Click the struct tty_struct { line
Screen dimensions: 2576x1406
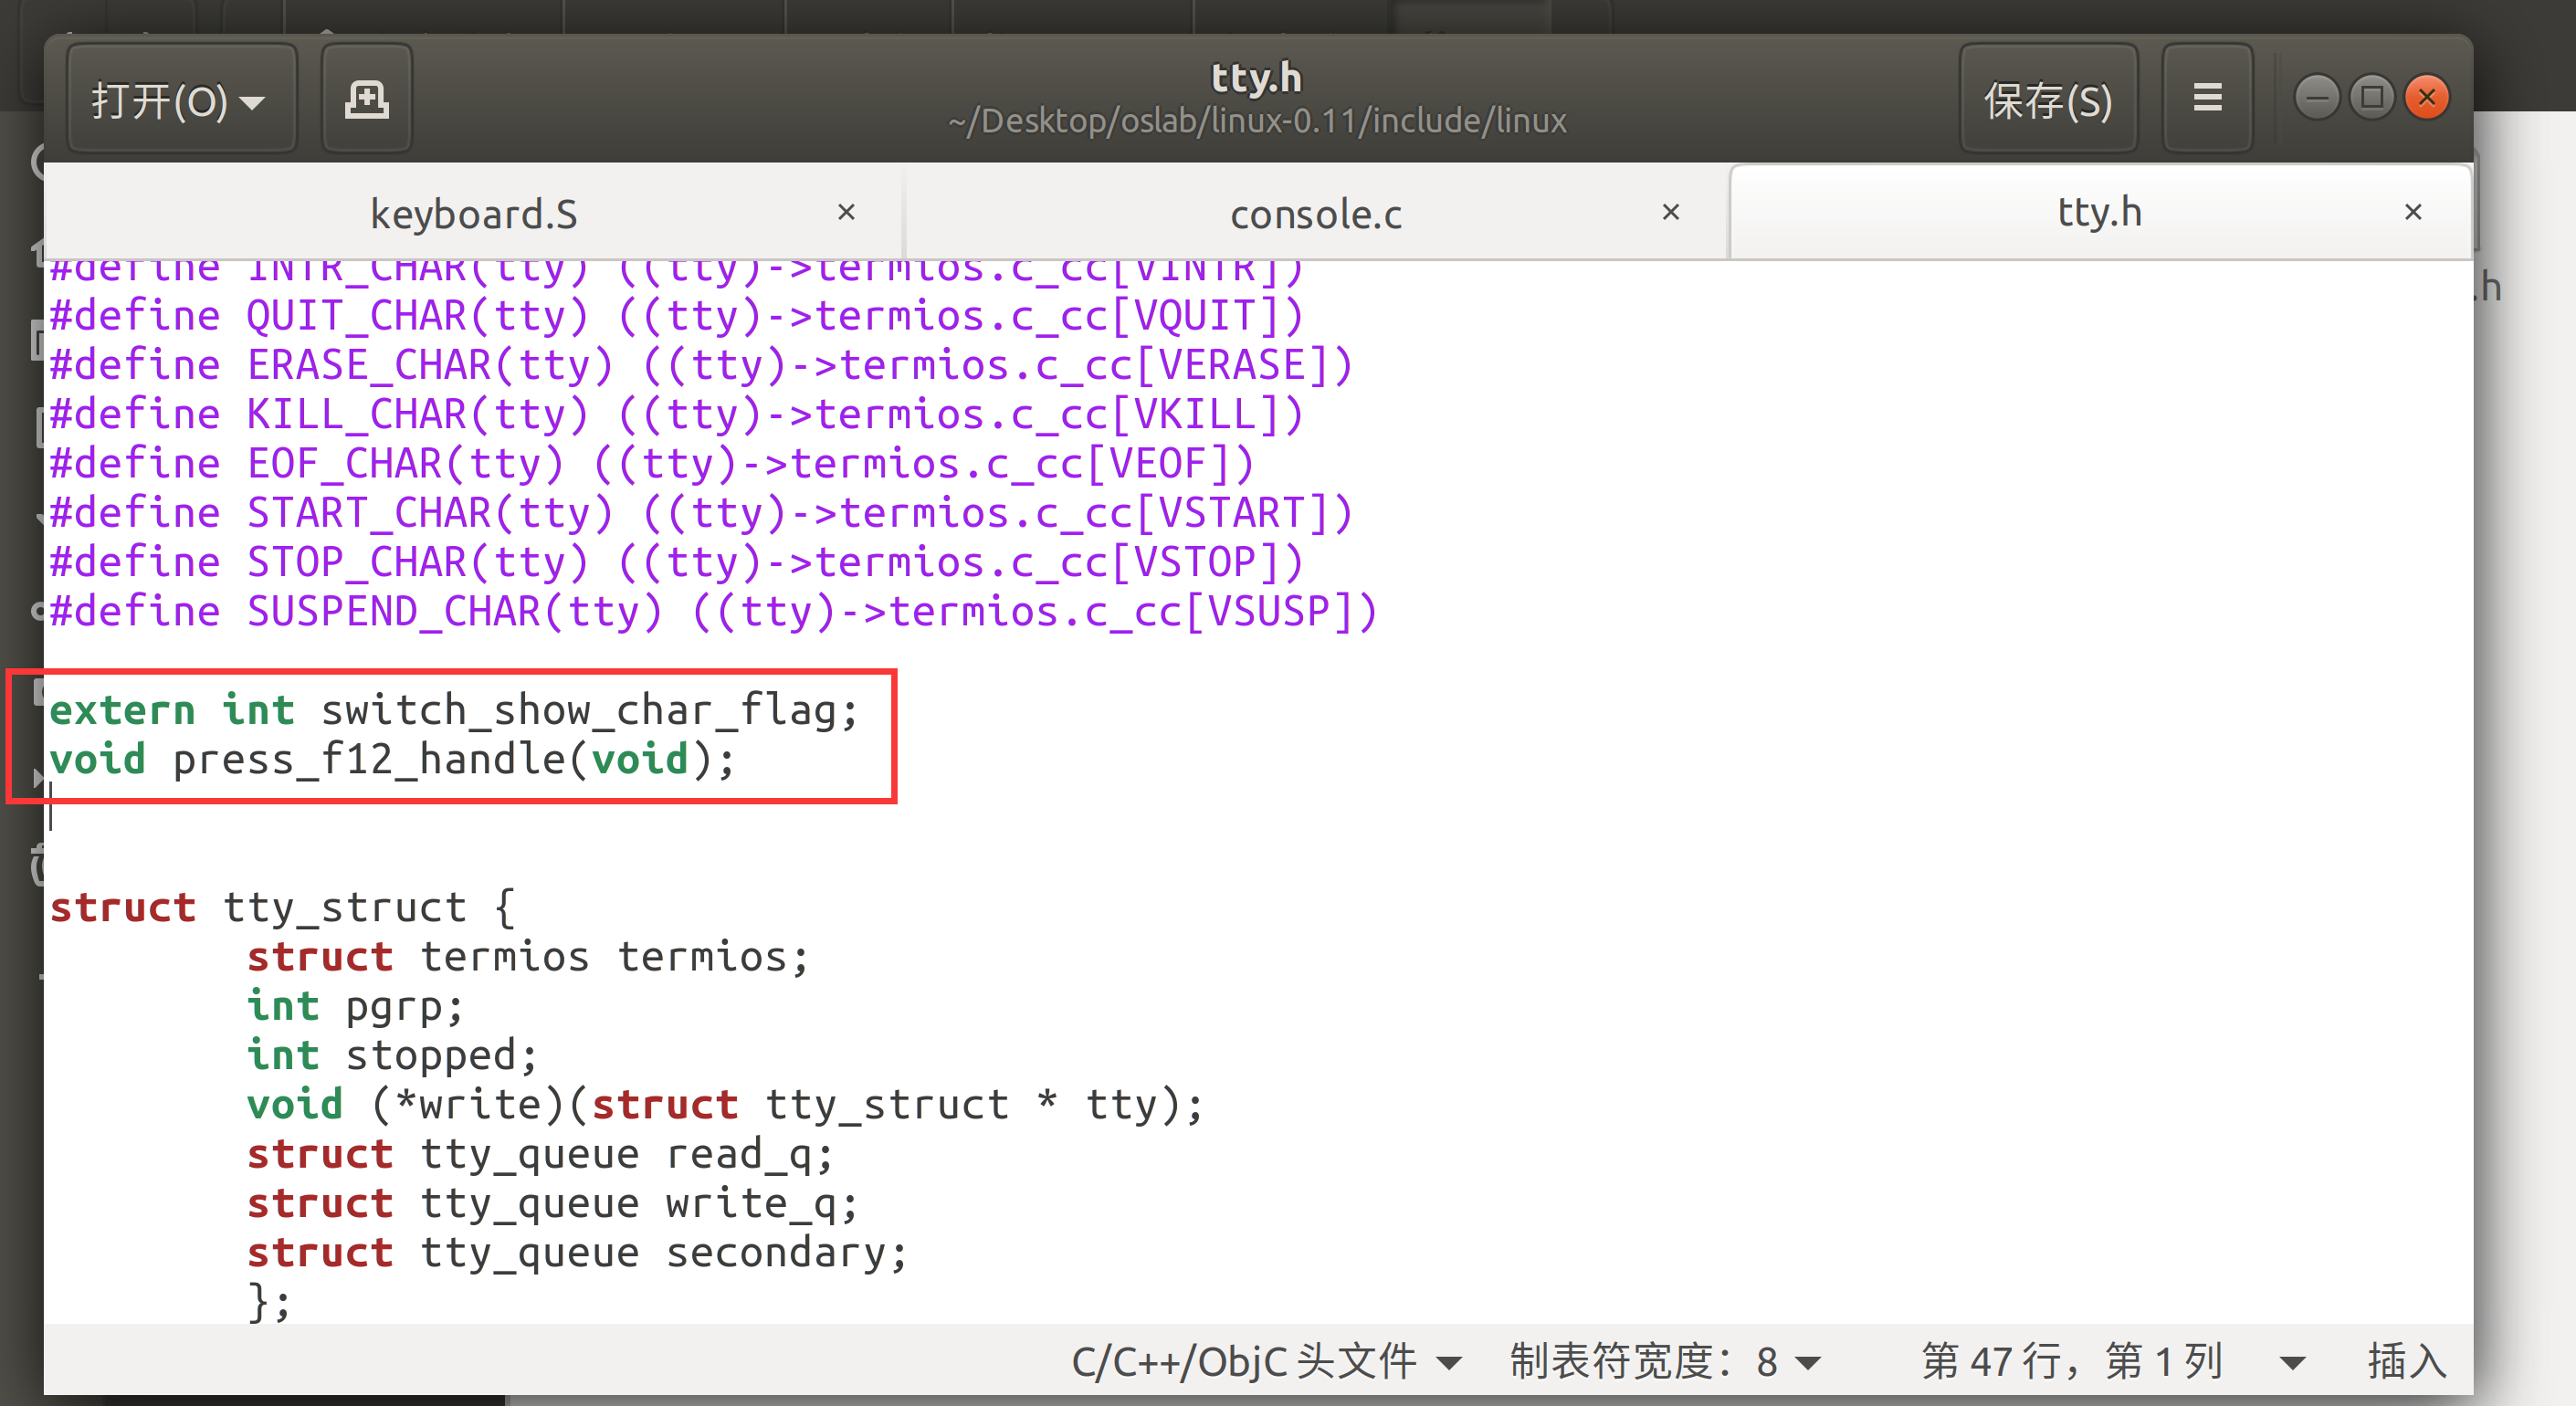[x=283, y=908]
